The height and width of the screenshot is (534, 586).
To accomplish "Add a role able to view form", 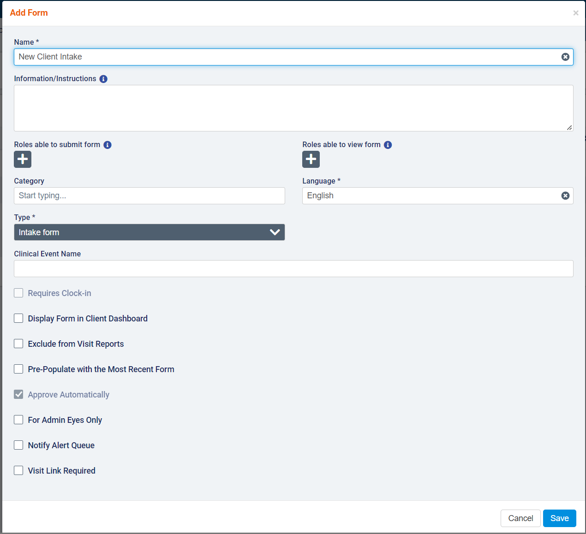I will [x=311, y=159].
